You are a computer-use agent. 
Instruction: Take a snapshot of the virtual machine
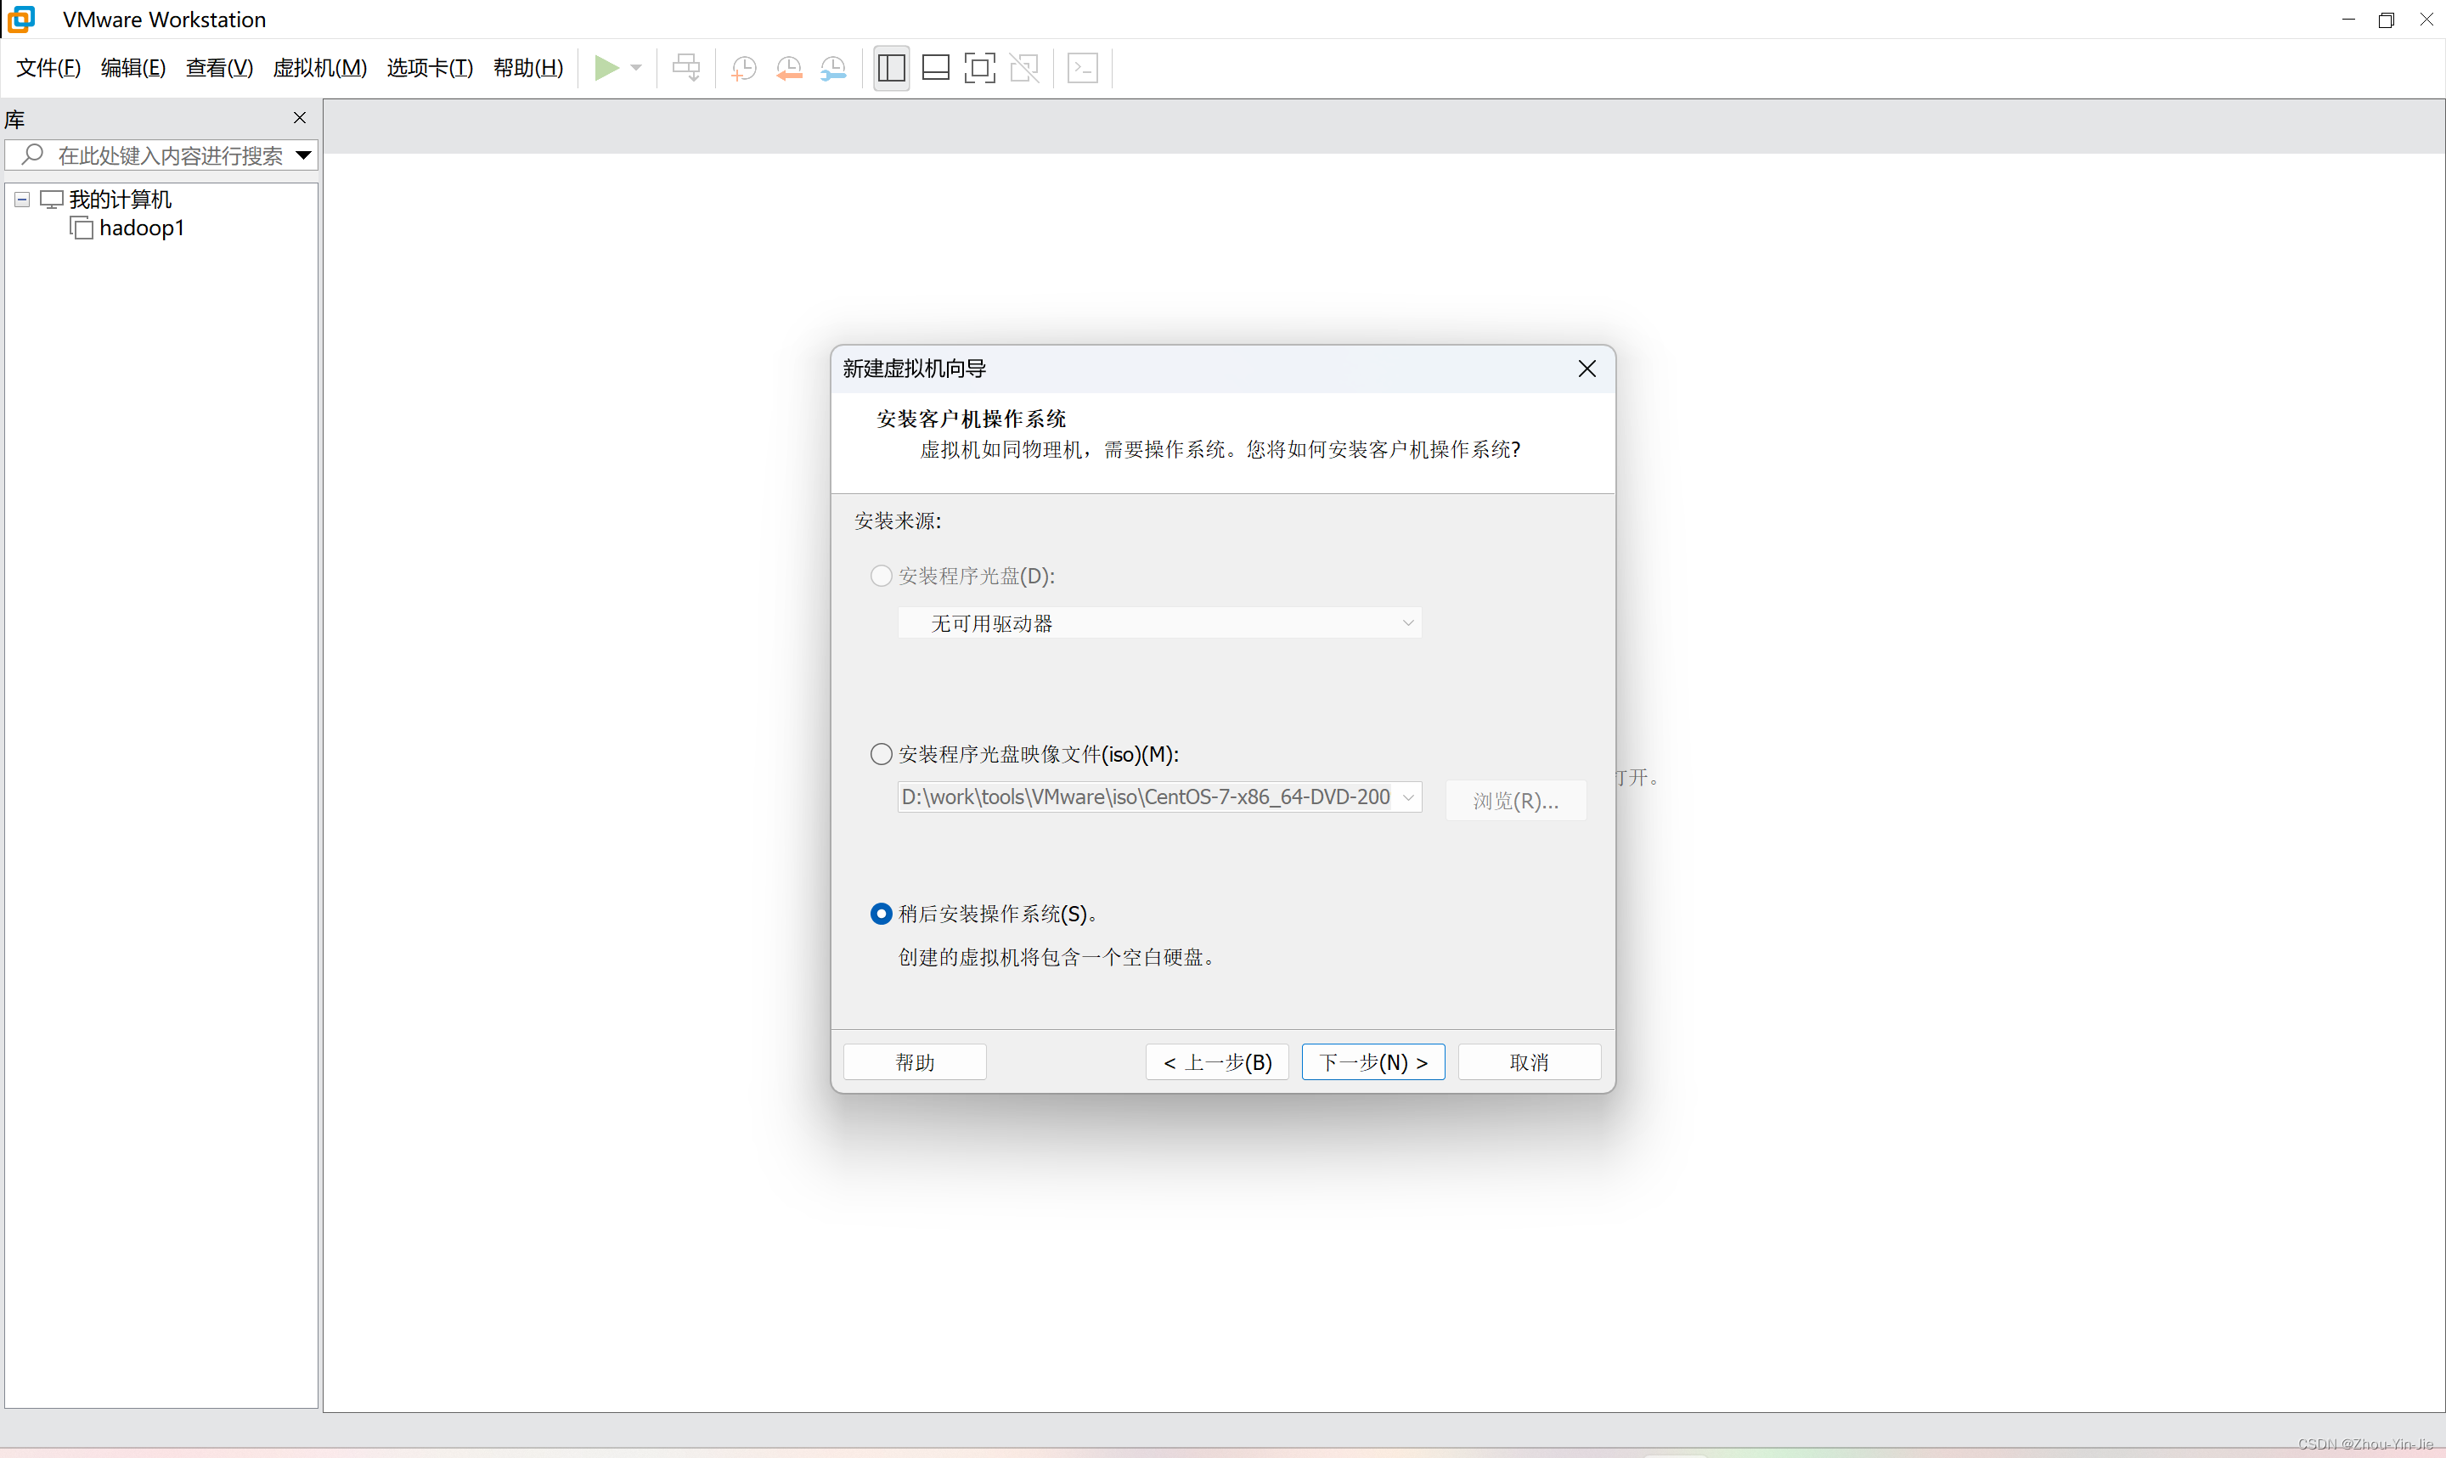point(742,68)
